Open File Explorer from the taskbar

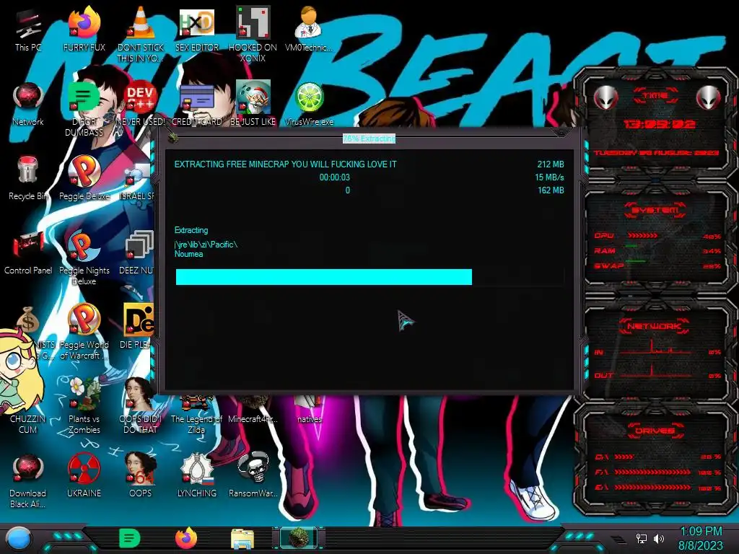coord(242,538)
